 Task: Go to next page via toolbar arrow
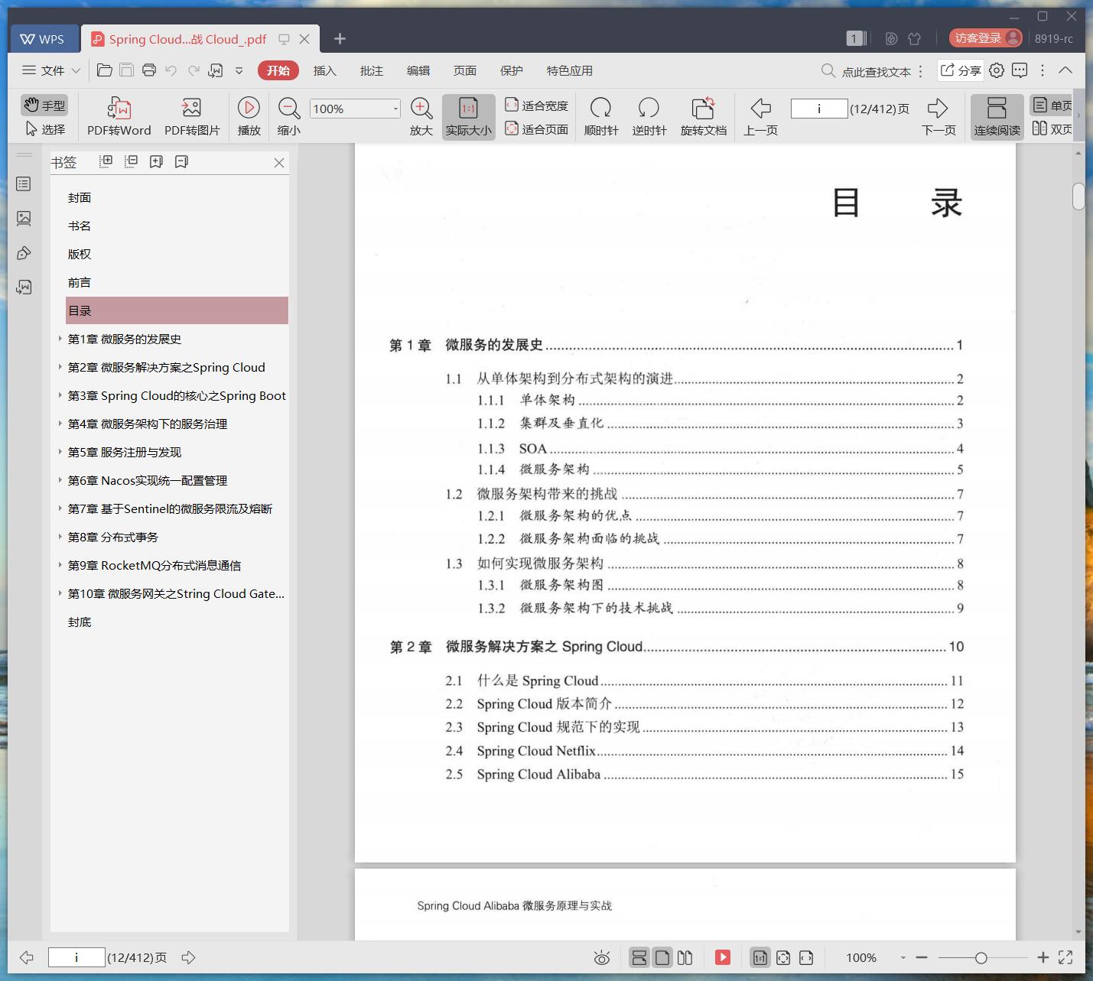[x=938, y=116]
